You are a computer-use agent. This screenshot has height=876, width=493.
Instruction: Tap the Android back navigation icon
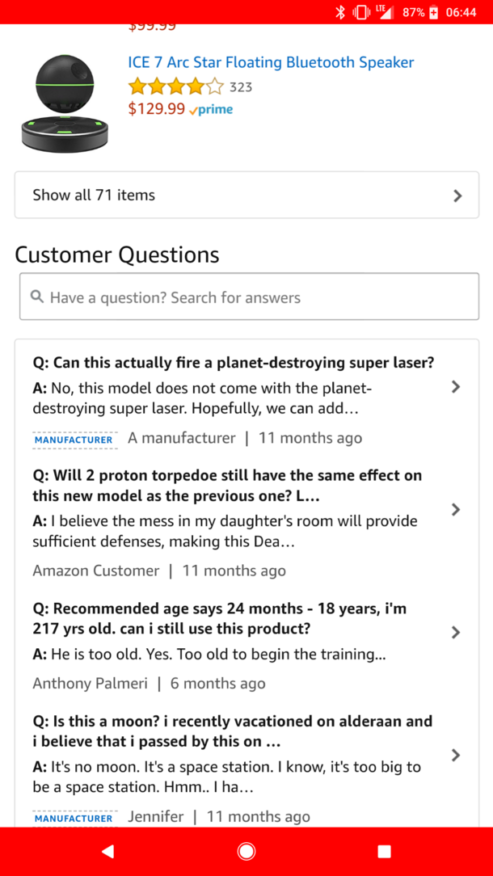coord(108,851)
